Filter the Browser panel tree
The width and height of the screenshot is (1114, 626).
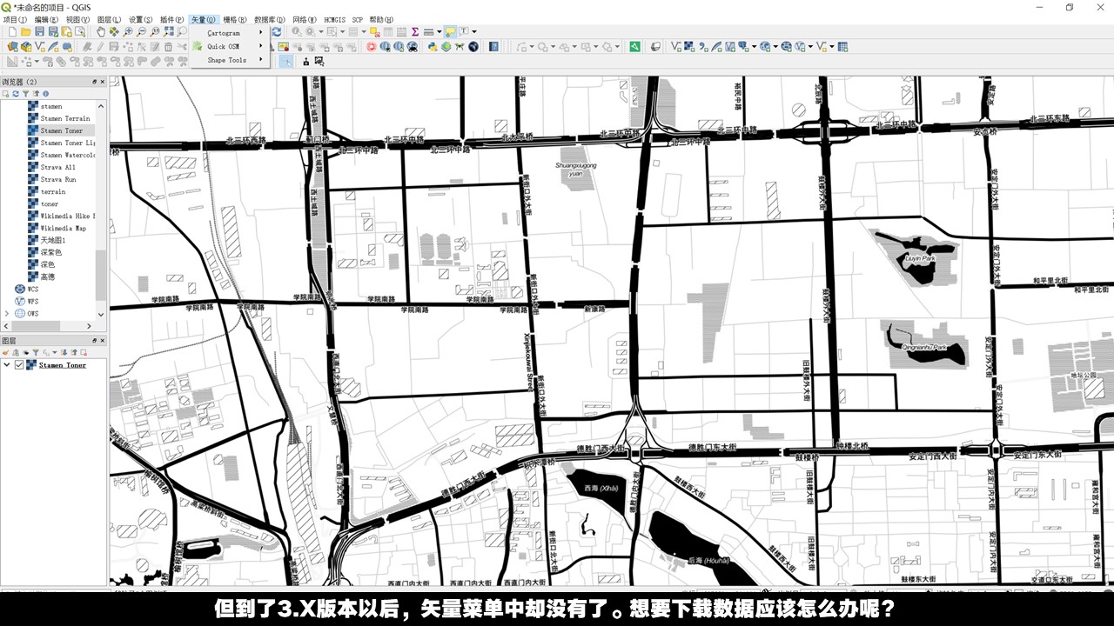coord(25,93)
